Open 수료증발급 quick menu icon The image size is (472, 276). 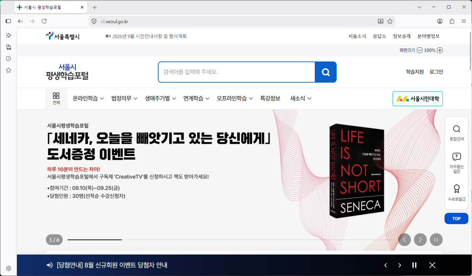click(456, 193)
